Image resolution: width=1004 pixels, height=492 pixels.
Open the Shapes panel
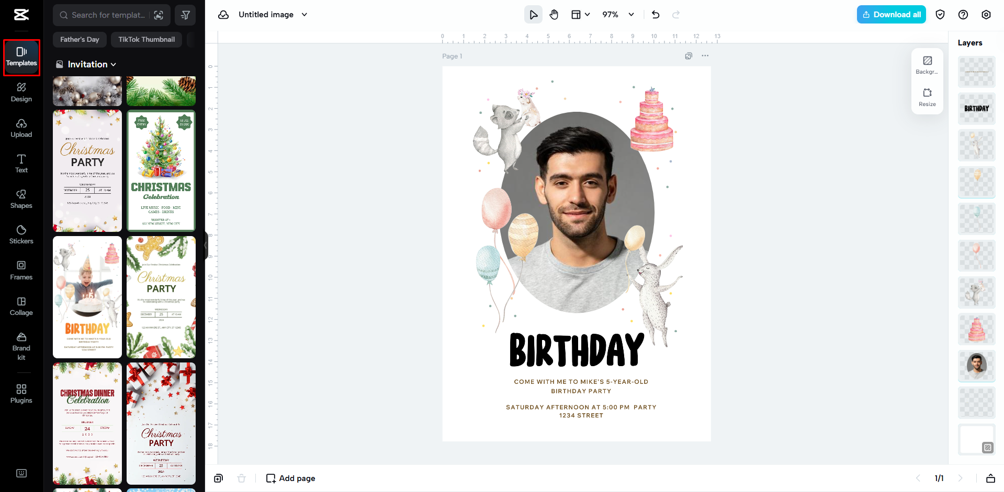pyautogui.click(x=21, y=200)
